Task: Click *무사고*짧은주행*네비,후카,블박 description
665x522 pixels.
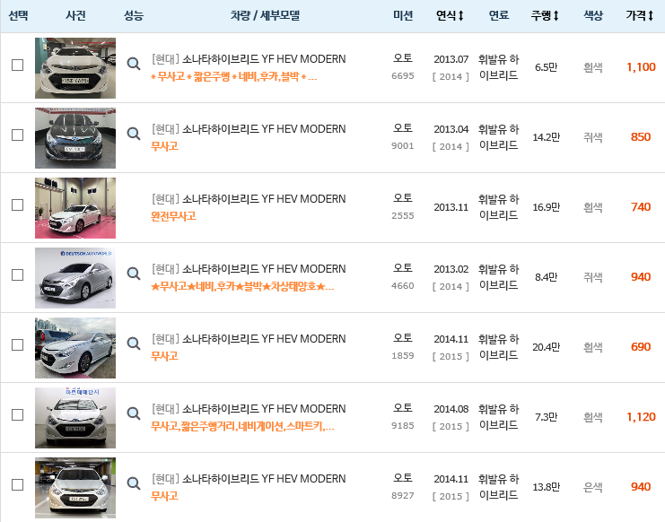Action: 234,77
